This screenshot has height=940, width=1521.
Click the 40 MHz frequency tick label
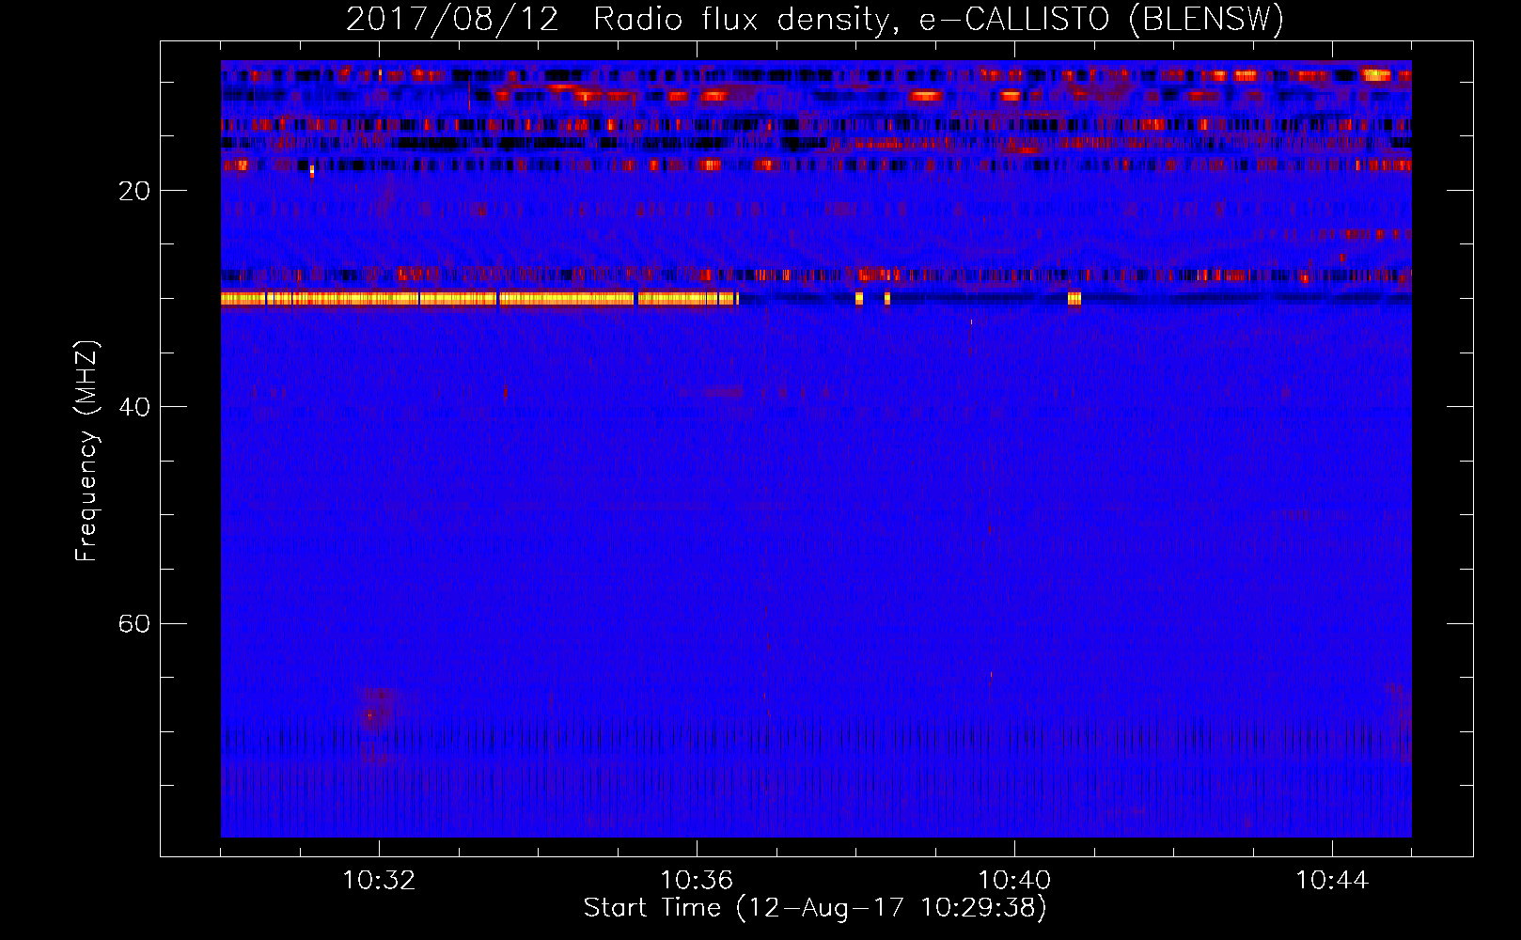[x=133, y=407]
